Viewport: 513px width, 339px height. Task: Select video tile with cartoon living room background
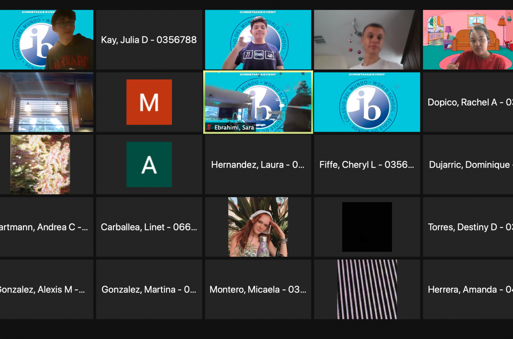pyautogui.click(x=468, y=40)
